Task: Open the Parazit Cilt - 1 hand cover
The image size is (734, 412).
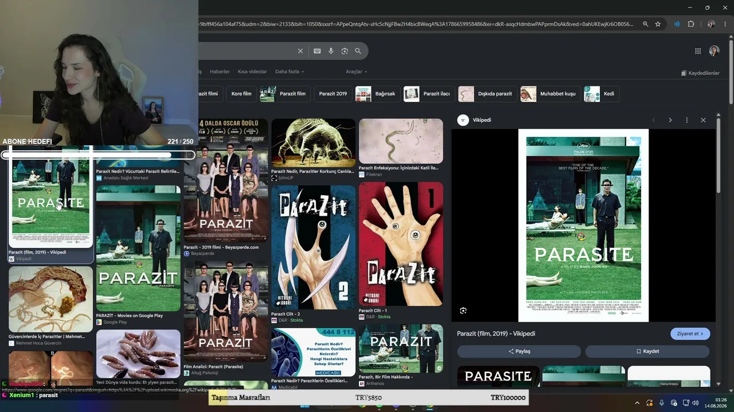Action: 401,244
